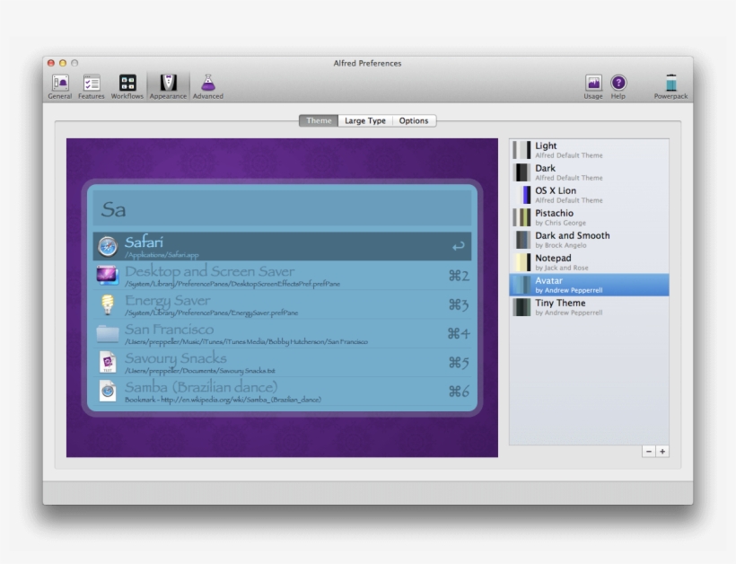Click the San Francisco folder result

tap(282, 334)
